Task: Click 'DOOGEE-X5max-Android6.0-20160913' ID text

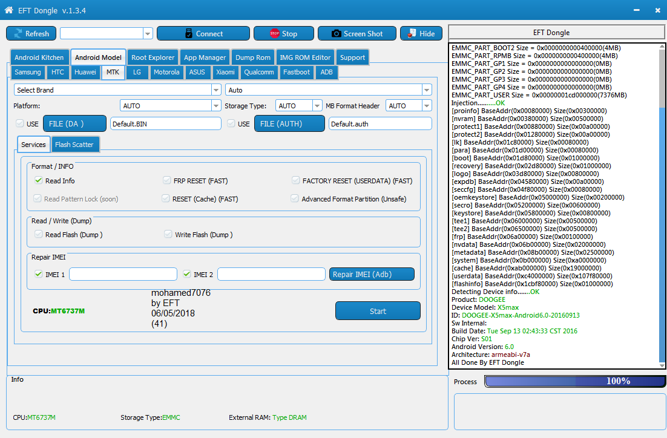Action: [x=521, y=315]
